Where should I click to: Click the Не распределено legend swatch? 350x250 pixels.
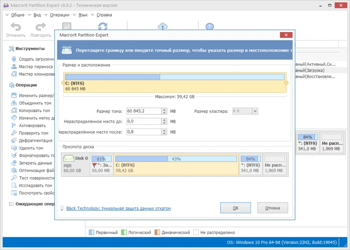click(x=196, y=232)
